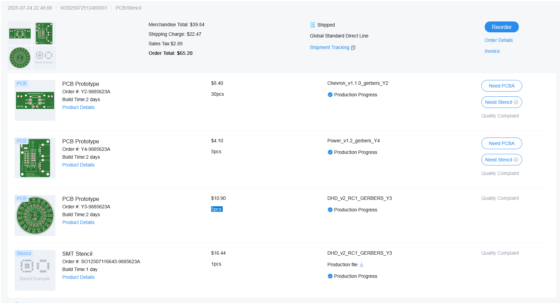Image resolution: width=560 pixels, height=303 pixels.
Task: Click the Shipment Tracking link
Action: (x=329, y=47)
